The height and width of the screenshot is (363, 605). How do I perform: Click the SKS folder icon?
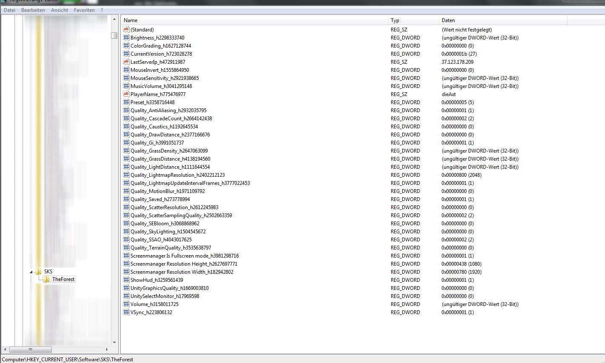pos(39,271)
